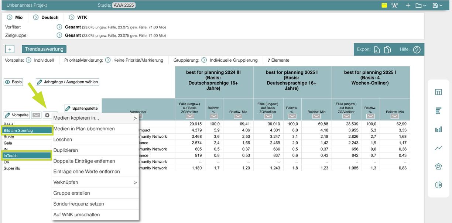Click the Trendauswertung button
Image resolution: width=452 pixels, height=223 pixels.
tap(44, 49)
